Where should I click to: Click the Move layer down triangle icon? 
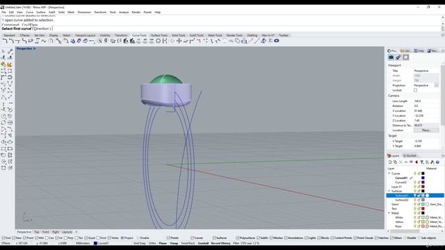(x=411, y=162)
